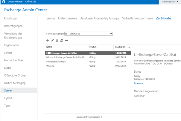Open more options ellipsis menu
Image resolution: width=181 pixels, height=121 pixels.
pyautogui.click(x=66, y=40)
